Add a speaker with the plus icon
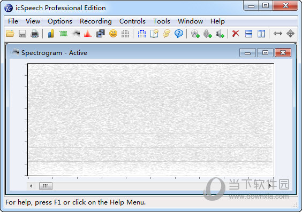Screen dimensions: 302x212 [x=220, y=34]
